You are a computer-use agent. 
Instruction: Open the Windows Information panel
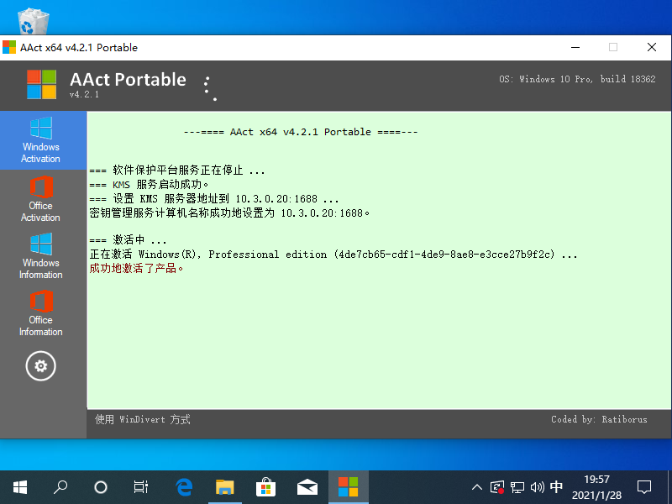tap(40, 256)
